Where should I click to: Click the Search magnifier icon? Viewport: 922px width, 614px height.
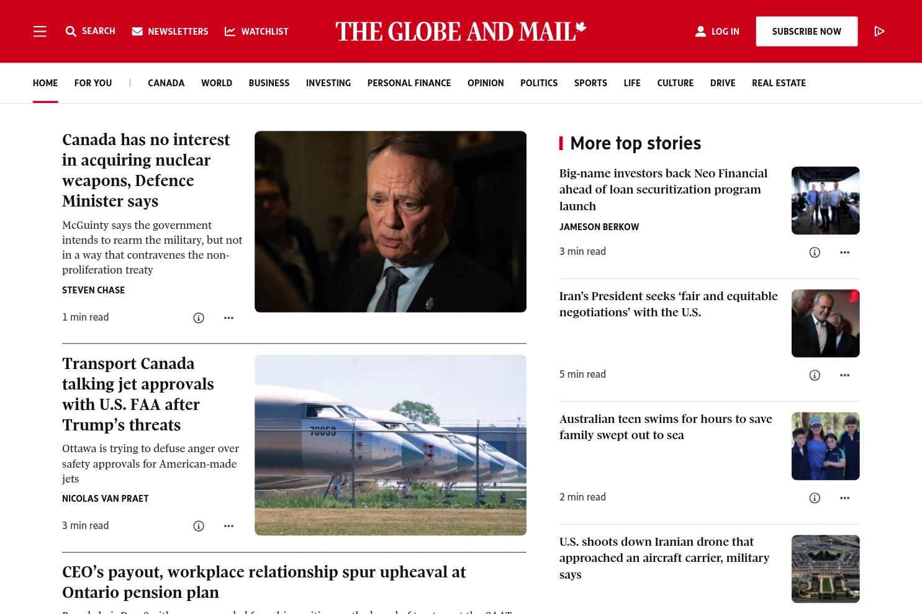71,31
